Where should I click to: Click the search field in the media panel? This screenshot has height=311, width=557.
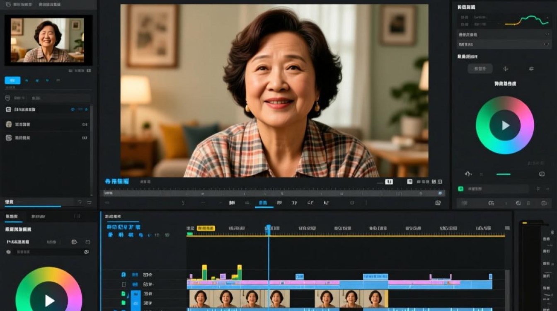click(x=61, y=98)
